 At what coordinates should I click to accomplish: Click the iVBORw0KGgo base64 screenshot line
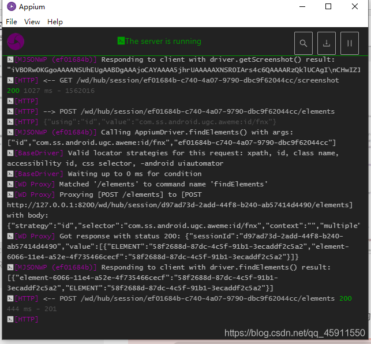click(x=183, y=70)
